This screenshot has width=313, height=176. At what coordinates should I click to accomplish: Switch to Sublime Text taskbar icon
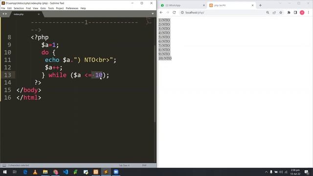click(106, 172)
